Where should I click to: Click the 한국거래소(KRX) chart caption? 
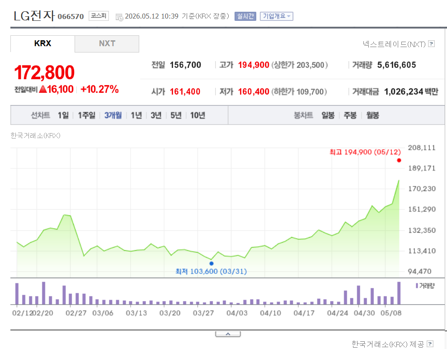click(35, 135)
